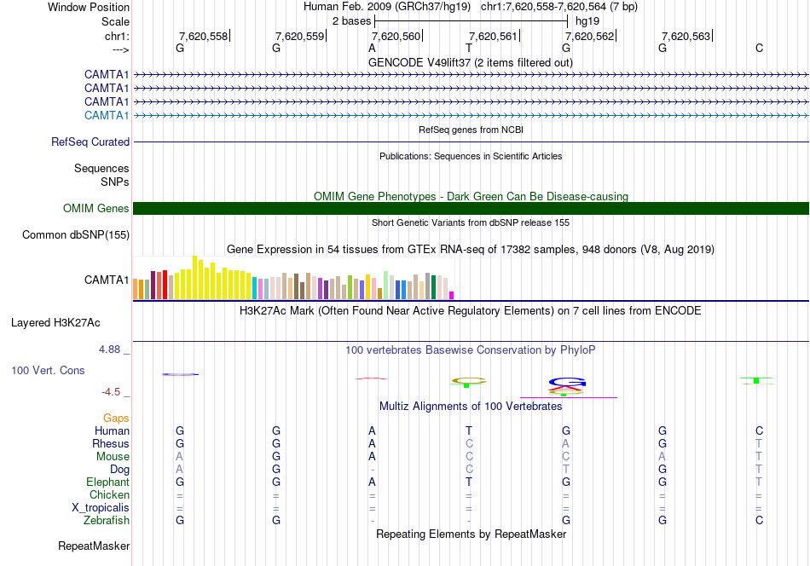Click the magenta bar ending the GTEx chart
This screenshot has width=810, height=566.
452,296
